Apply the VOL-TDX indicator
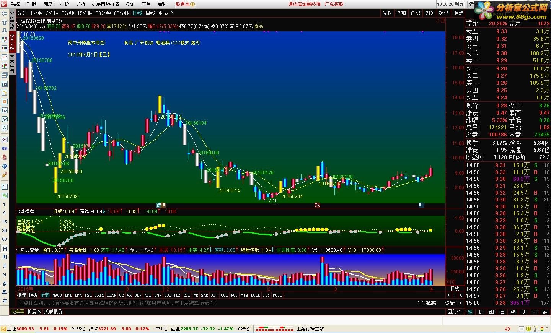Screen dimensions: 551x333 173,295
